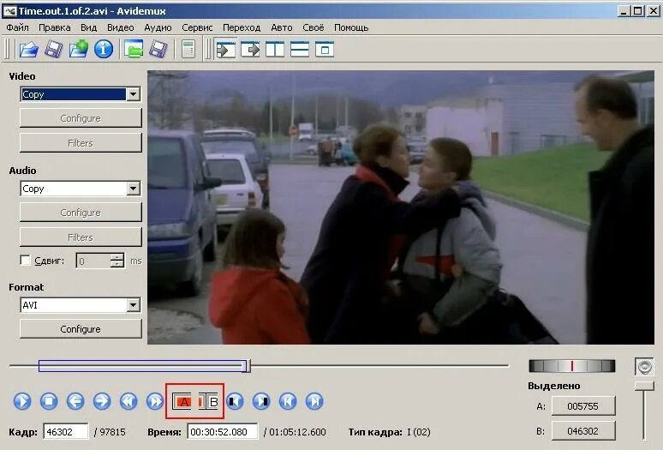Select input preview mode icon
The image size is (663, 450).
click(x=226, y=50)
